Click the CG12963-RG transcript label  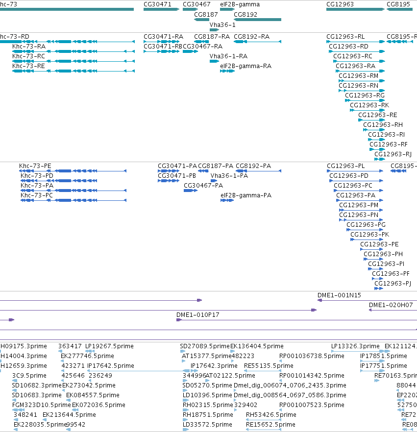[x=365, y=96]
